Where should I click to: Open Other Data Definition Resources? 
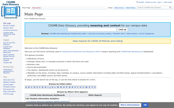tap(11, 52)
